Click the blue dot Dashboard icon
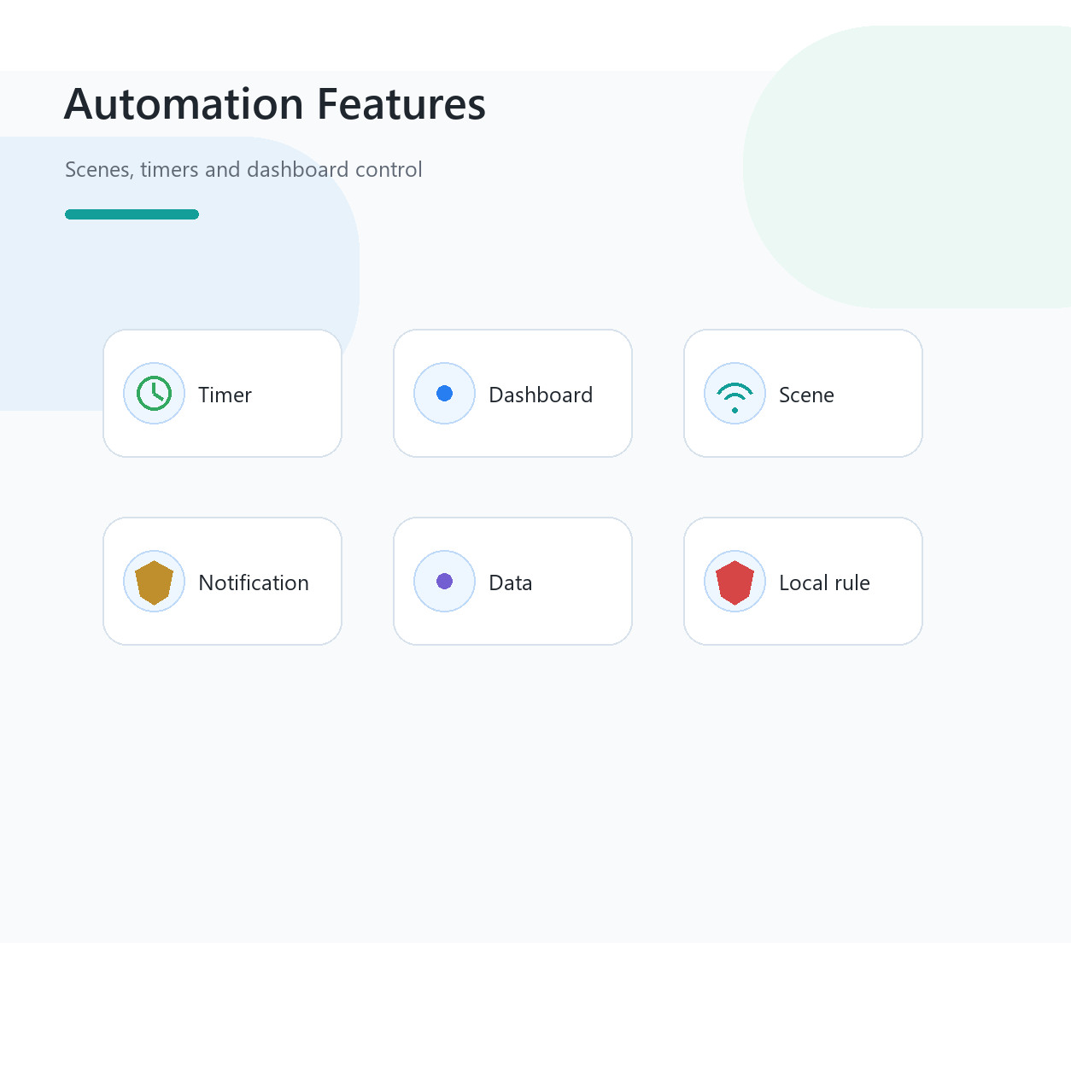 [444, 394]
